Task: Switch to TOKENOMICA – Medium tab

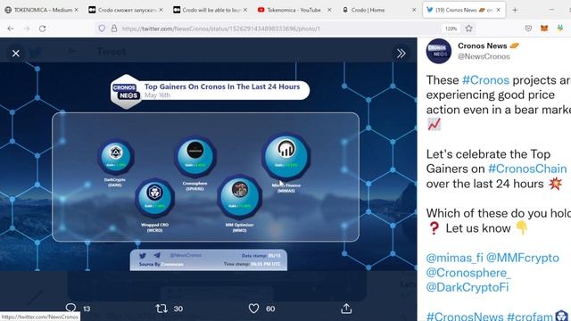Action: tap(41, 10)
